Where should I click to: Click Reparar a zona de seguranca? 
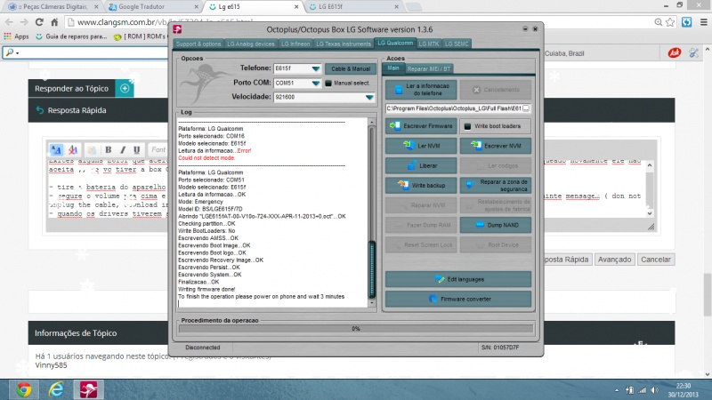tap(496, 186)
